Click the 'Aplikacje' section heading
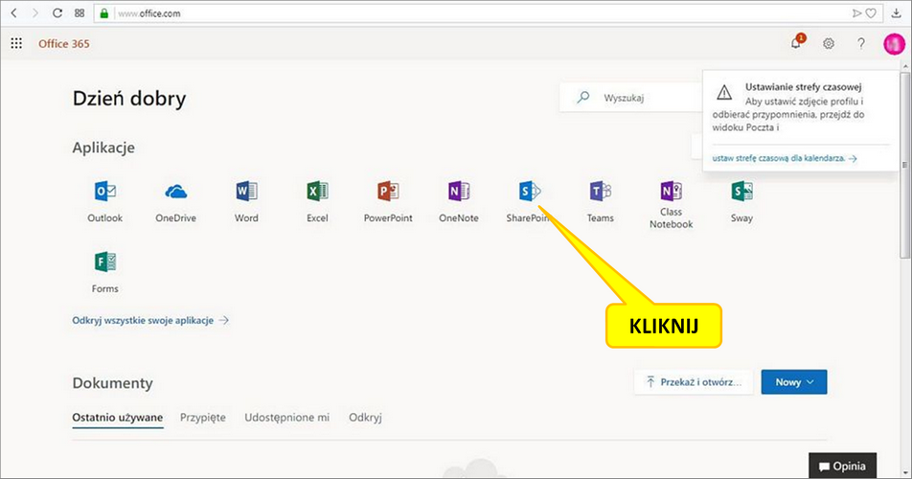Viewport: 912px width, 479px height. coord(103,148)
